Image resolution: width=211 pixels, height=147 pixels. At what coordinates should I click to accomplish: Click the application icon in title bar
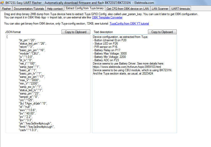pos(2,3)
